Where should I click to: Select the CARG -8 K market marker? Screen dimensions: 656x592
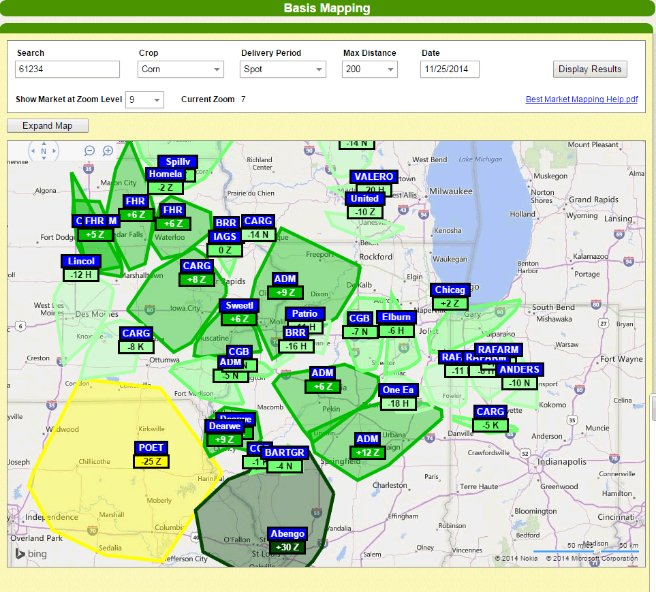tap(136, 340)
